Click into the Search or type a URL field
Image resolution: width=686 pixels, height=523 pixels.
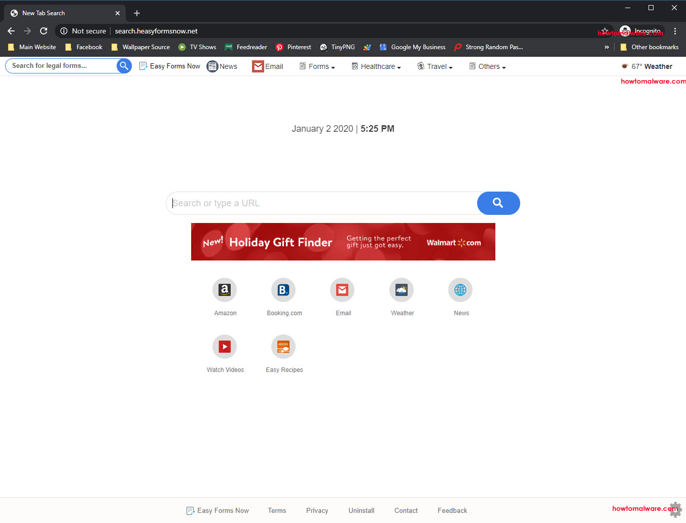tap(321, 203)
